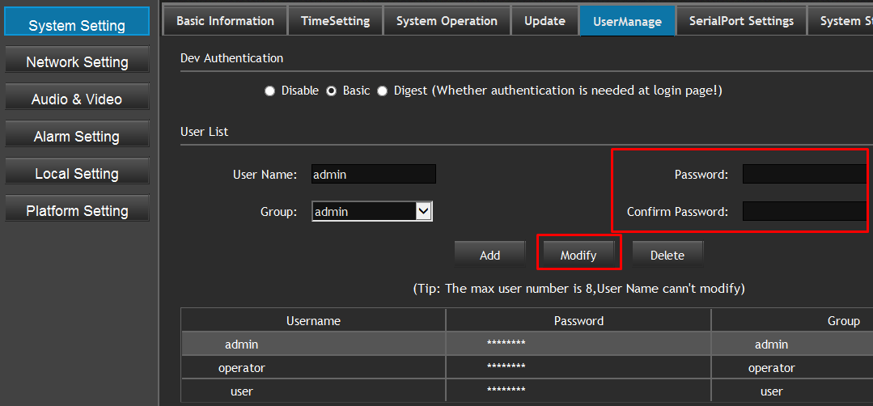Switch to the TimeSetting tab

coord(335,21)
